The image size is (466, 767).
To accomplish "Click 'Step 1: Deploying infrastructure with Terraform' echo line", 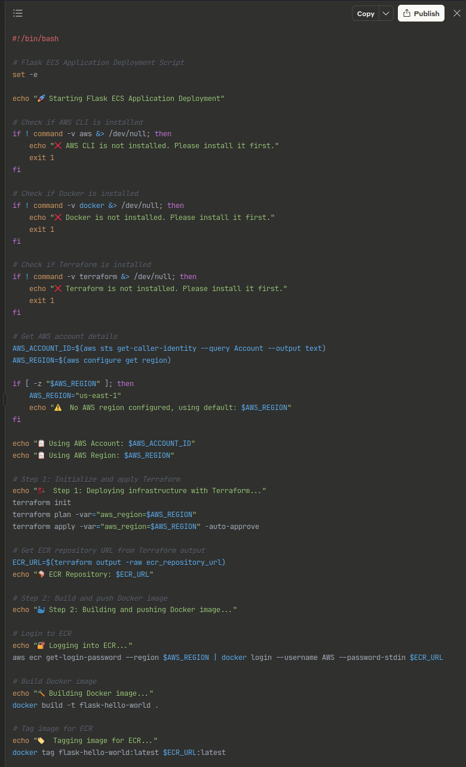I will [139, 491].
